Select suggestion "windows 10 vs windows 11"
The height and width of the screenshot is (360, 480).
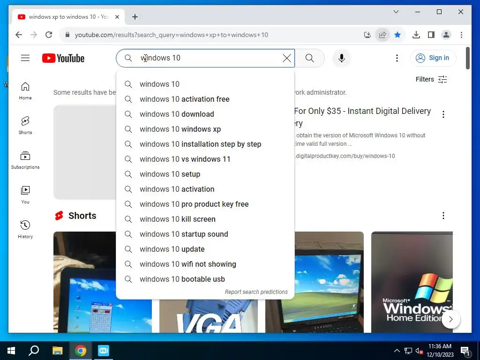205,159
